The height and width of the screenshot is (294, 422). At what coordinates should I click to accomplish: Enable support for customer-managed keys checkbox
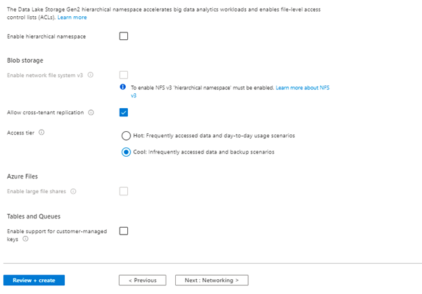124,231
